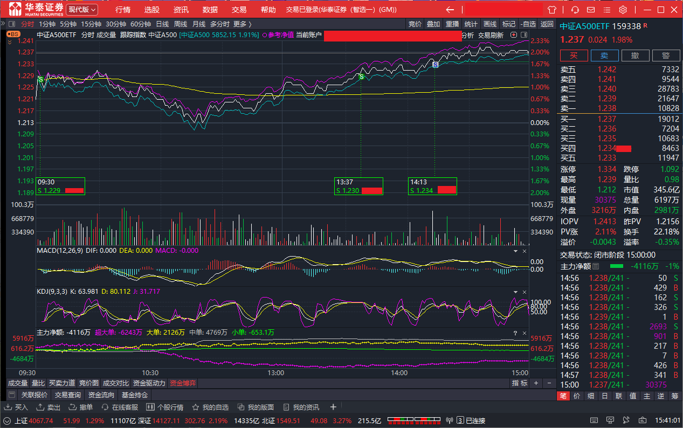Screen dimensions: 683x428
Task: Click the customer service headset icon
Action: 575,10
